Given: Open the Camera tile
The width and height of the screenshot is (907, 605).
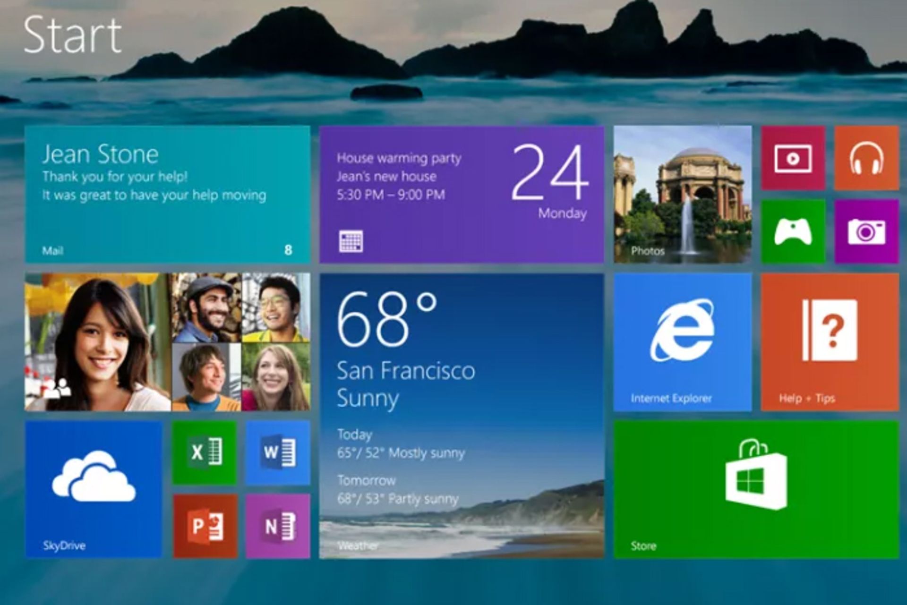Looking at the screenshot, I should 866,231.
